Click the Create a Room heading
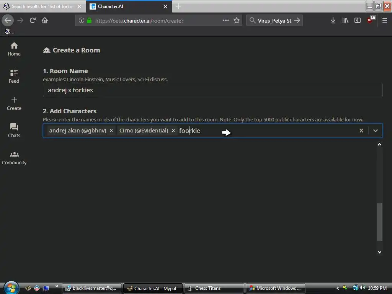The height and width of the screenshot is (294, 392). click(x=76, y=50)
